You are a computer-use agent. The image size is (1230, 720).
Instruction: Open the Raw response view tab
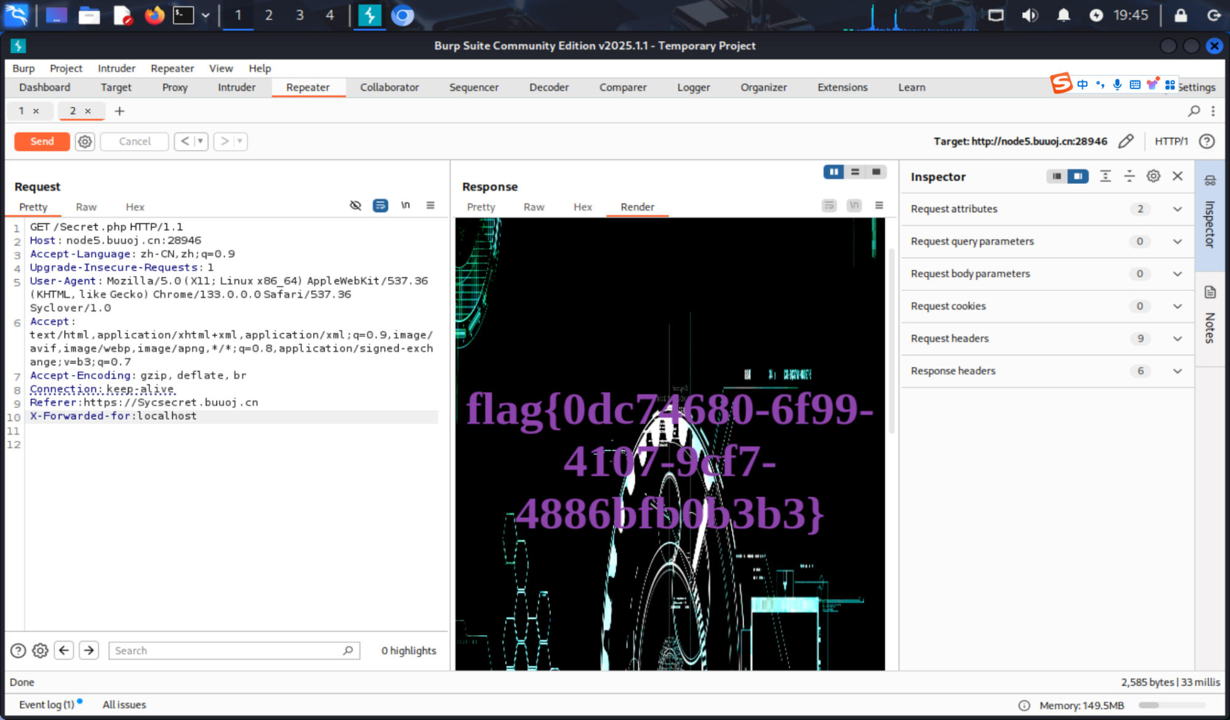pos(533,207)
